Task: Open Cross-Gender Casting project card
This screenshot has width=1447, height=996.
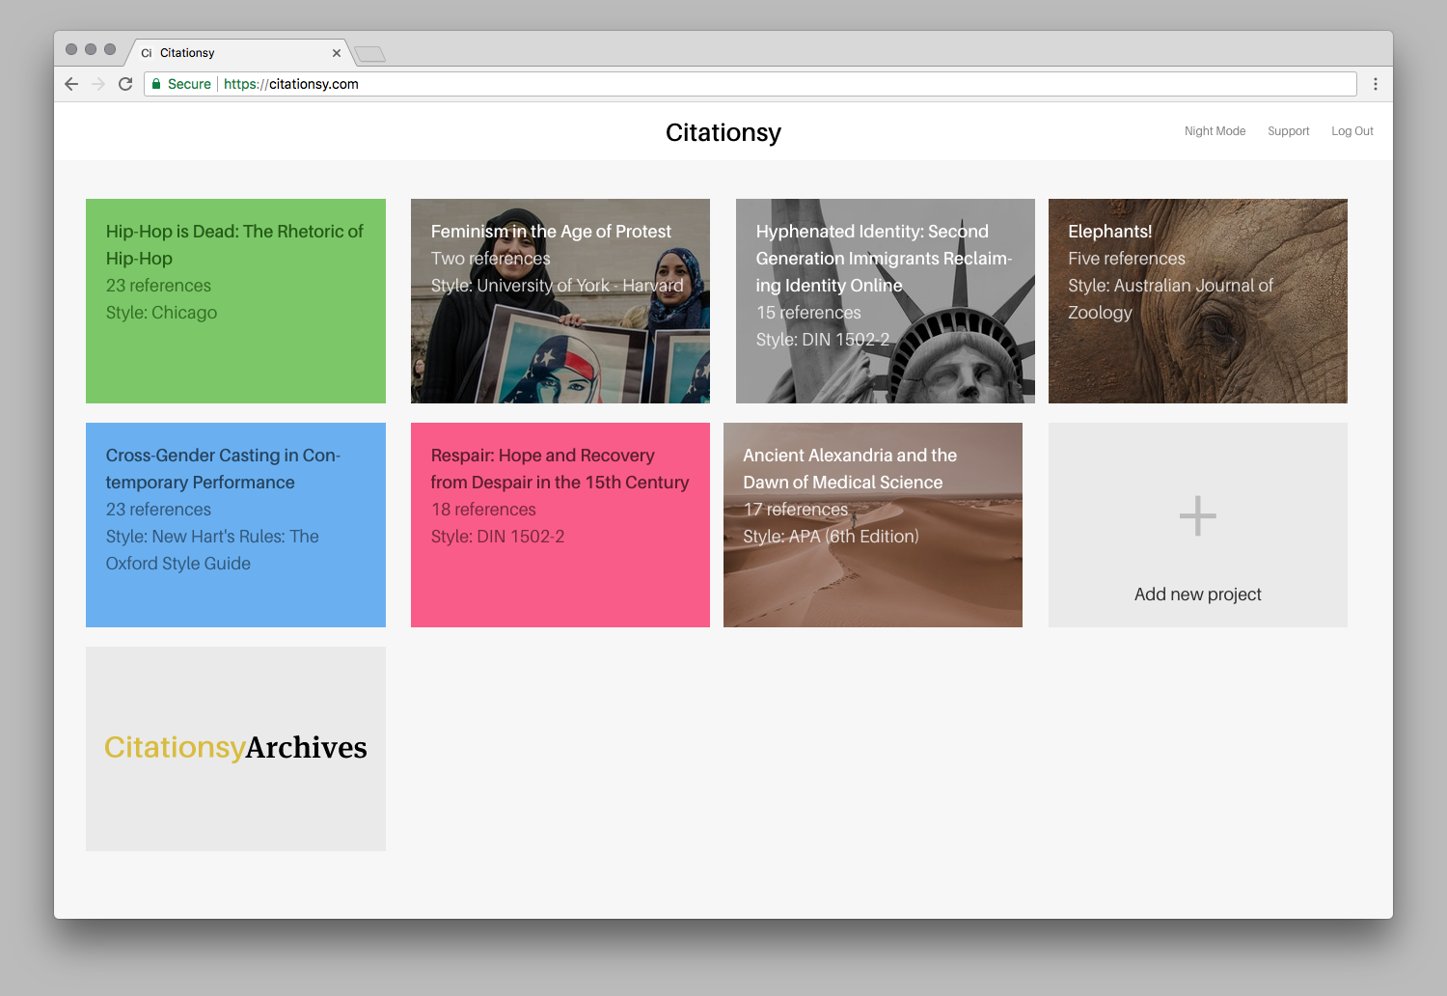Action: (x=235, y=525)
